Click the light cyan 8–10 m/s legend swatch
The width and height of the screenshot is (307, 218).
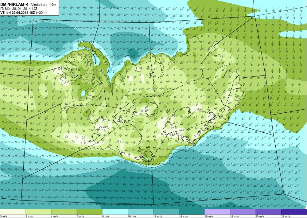coord(115,212)
